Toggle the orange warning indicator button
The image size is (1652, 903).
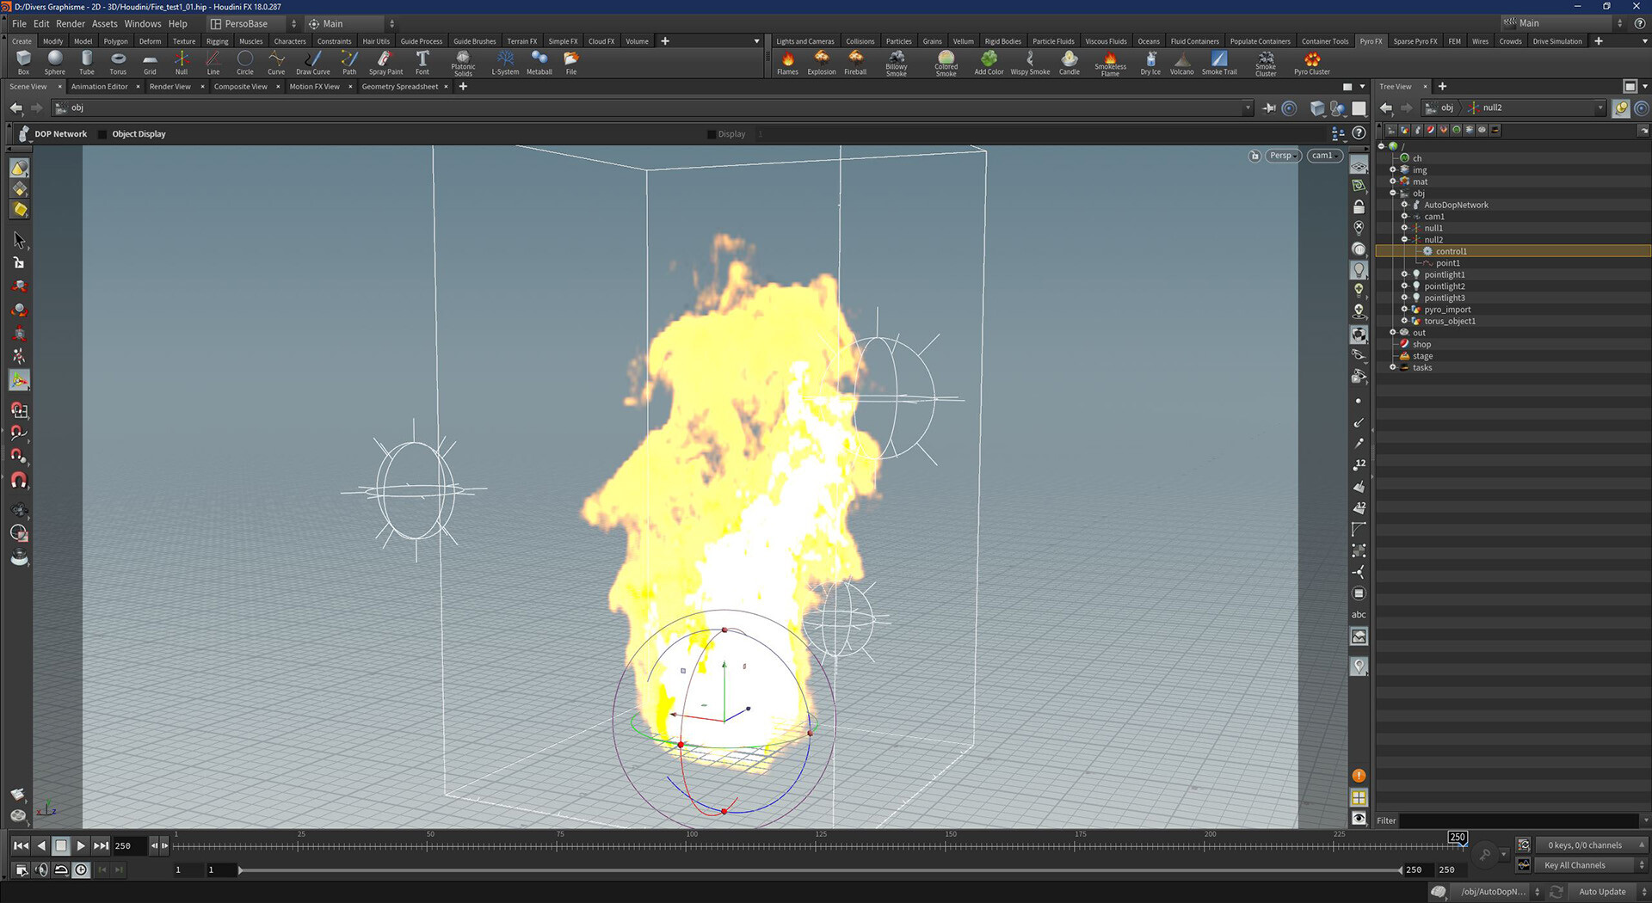pos(1359,776)
